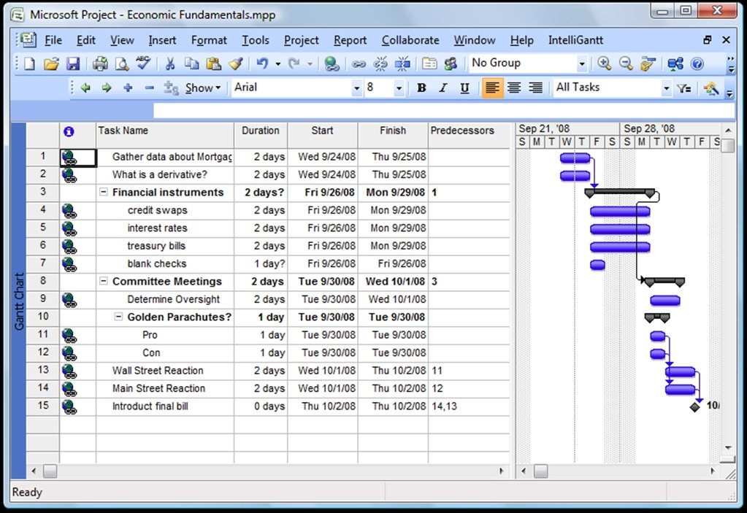747x513 pixels.
Task: Zoom in on the Gantt chart
Action: pyautogui.click(x=605, y=63)
